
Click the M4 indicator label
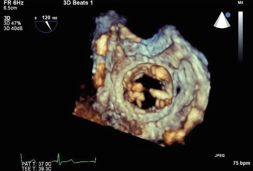click(241, 3)
